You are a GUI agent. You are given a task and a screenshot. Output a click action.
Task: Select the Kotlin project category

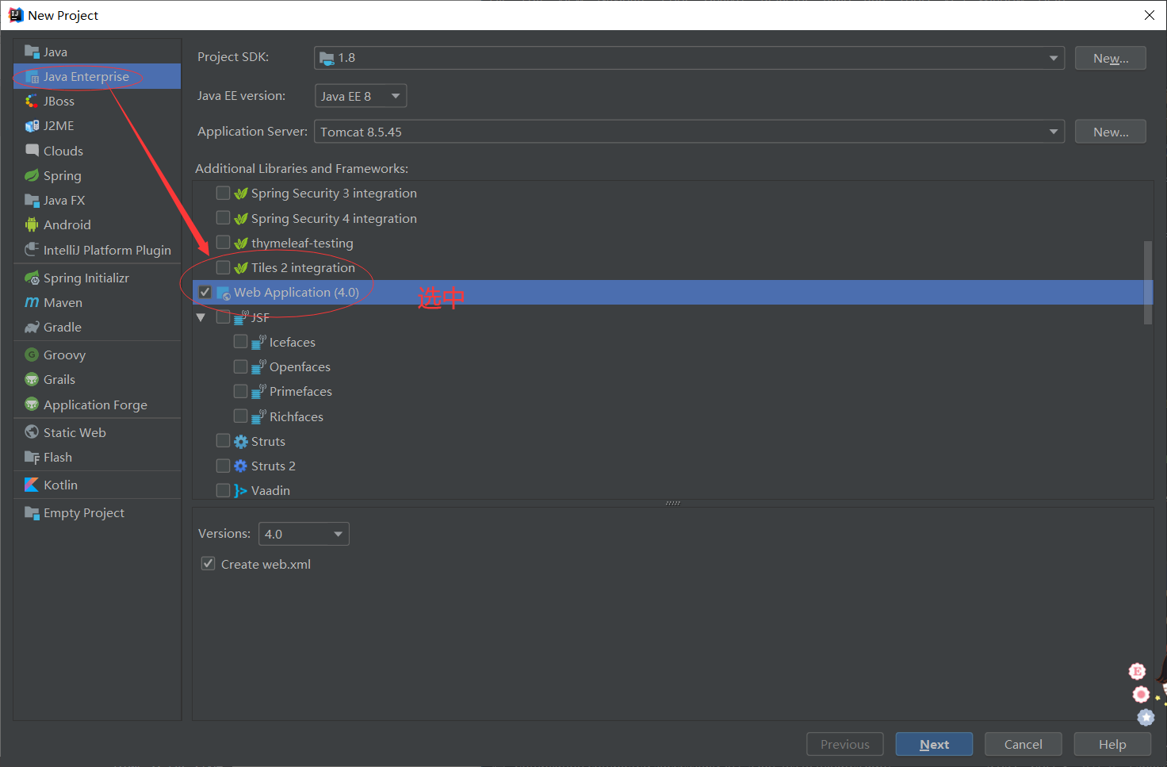(98, 485)
